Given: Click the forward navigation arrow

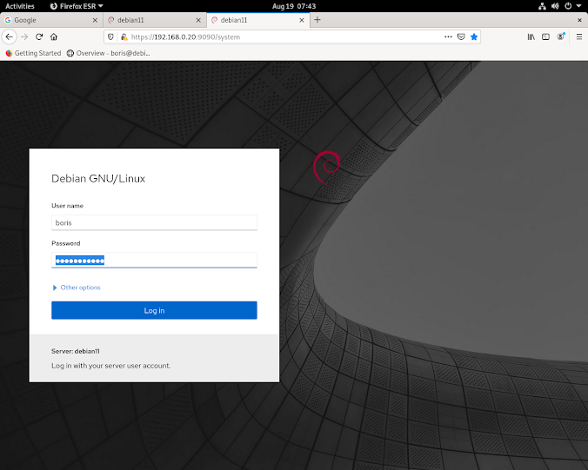Looking at the screenshot, I should pos(24,36).
